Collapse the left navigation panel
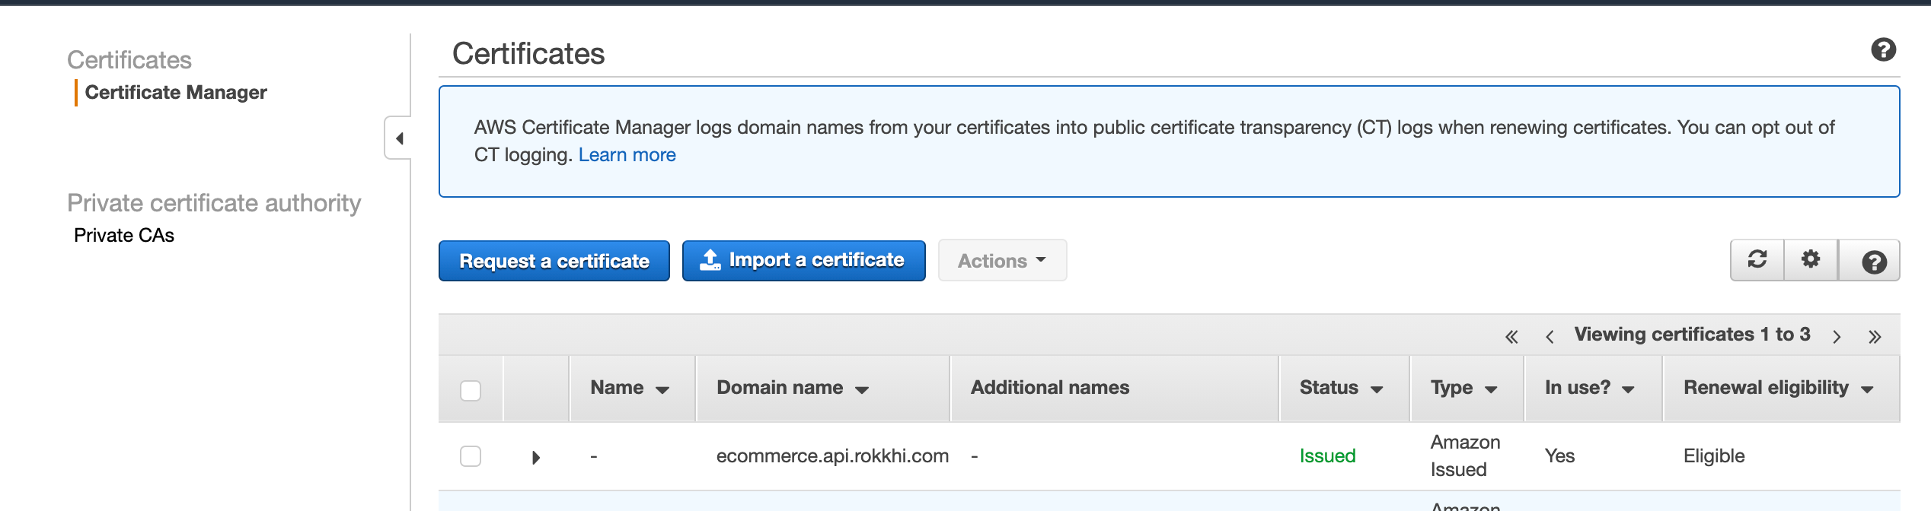Screen dimensions: 1931x511 pos(399,138)
